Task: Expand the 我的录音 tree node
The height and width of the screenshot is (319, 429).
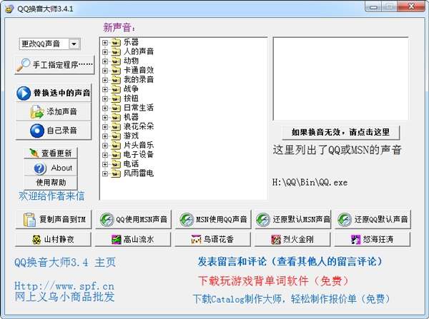Action: [105, 80]
